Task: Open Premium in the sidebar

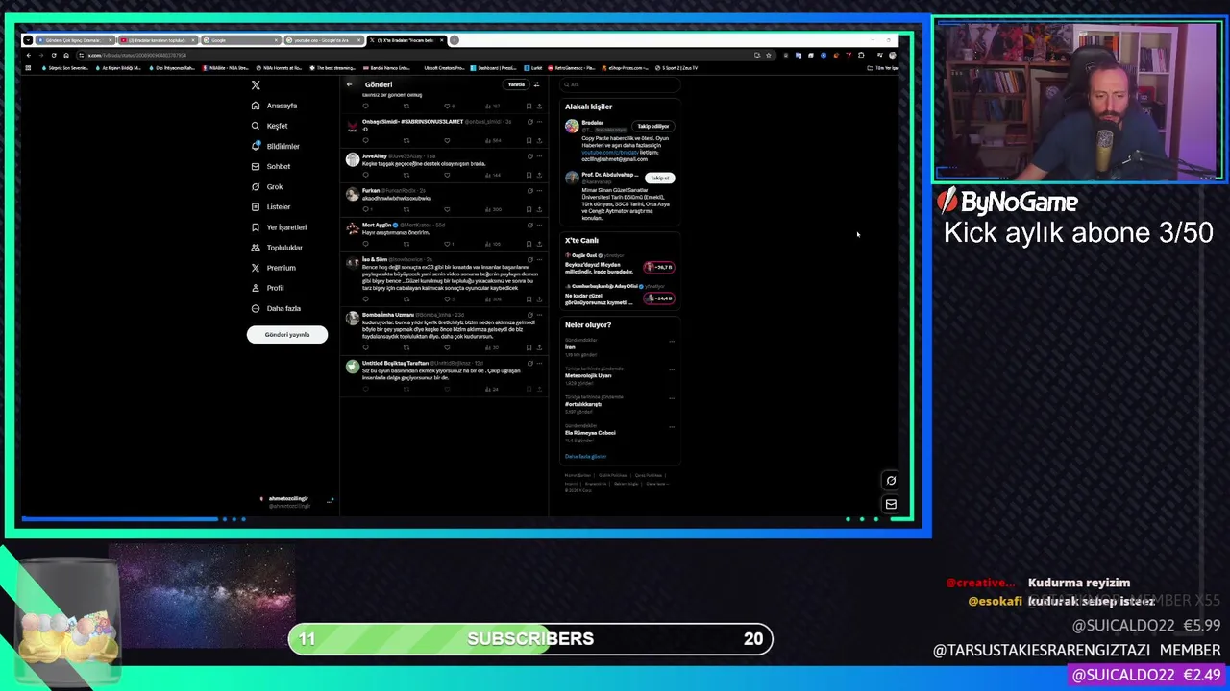Action: tap(274, 268)
